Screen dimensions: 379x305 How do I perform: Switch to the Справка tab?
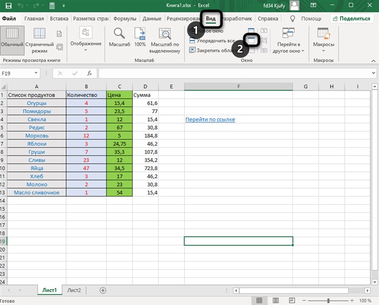pos(268,18)
